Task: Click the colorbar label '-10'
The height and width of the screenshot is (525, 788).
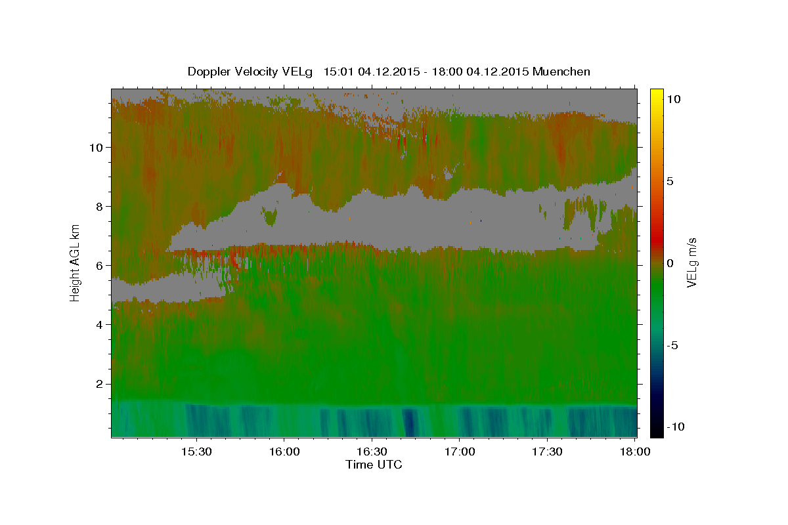Action: (x=675, y=427)
